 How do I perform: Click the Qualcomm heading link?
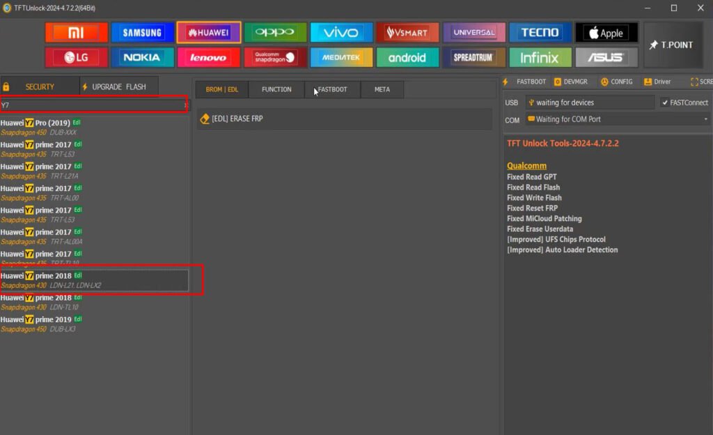pyautogui.click(x=526, y=166)
